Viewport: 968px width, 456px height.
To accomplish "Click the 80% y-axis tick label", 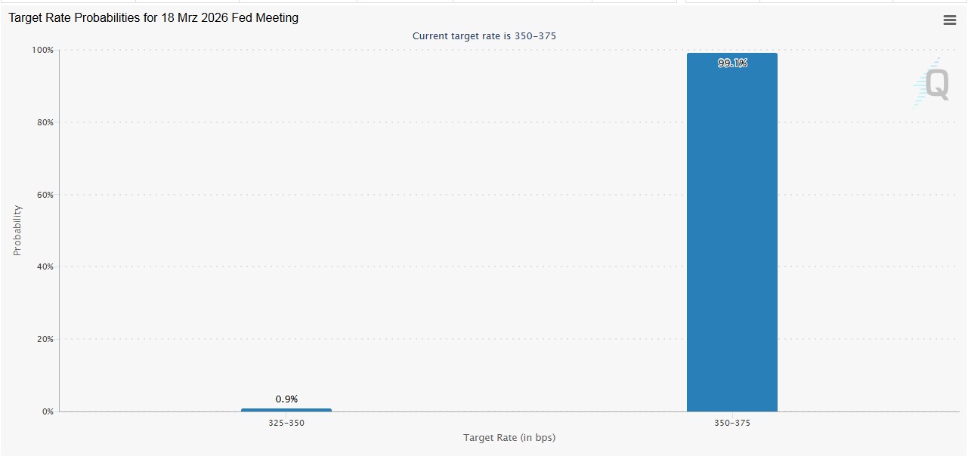I will pyautogui.click(x=44, y=122).
